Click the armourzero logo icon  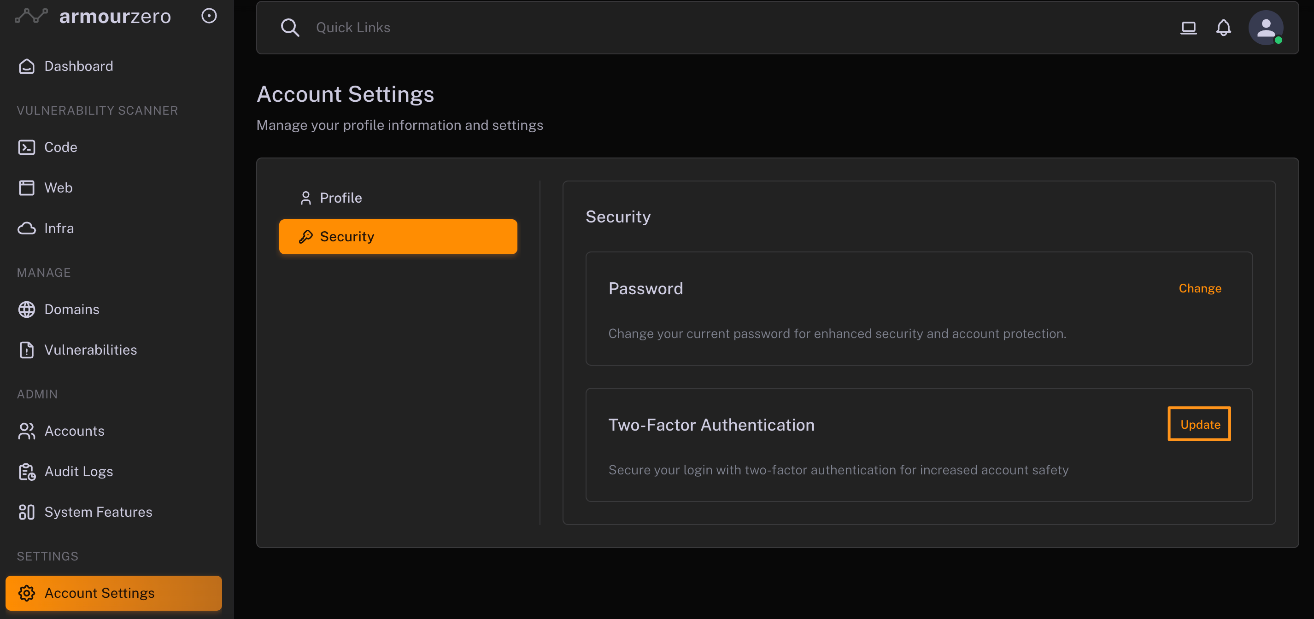point(31,16)
